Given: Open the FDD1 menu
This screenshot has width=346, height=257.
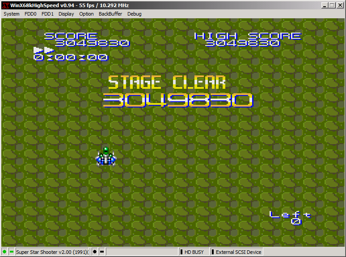Looking at the screenshot, I should point(47,14).
